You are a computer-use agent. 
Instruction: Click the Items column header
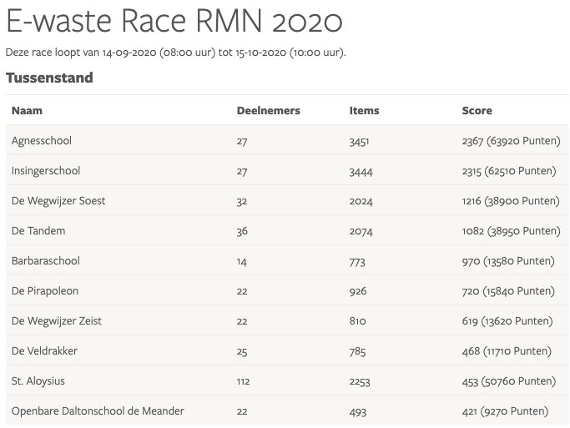point(364,110)
